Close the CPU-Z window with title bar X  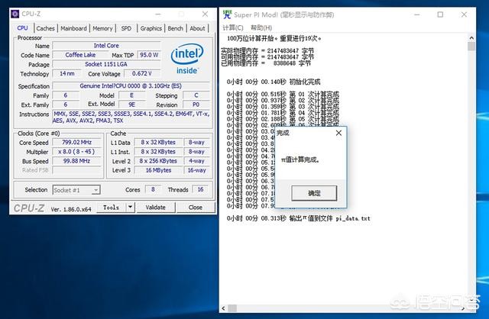tap(205, 14)
